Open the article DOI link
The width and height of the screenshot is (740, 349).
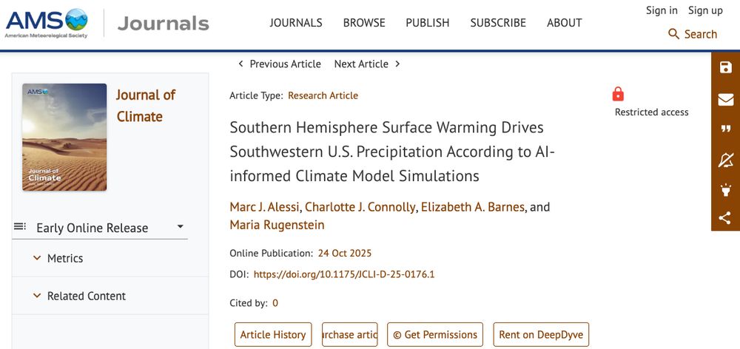pos(343,274)
